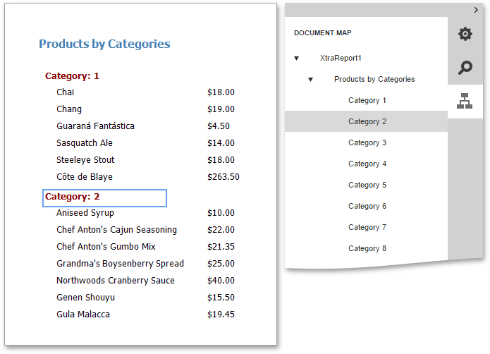
Task: Select the Document Map hierarchy icon
Action: tap(465, 102)
